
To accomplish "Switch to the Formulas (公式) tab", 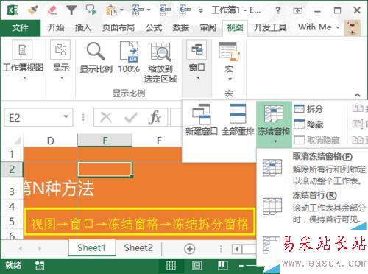I will point(154,27).
